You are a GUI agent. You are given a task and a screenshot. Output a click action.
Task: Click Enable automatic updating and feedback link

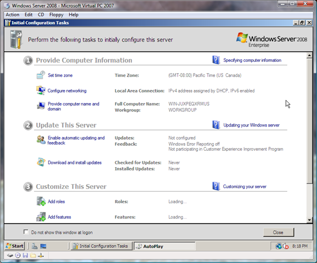point(76,140)
